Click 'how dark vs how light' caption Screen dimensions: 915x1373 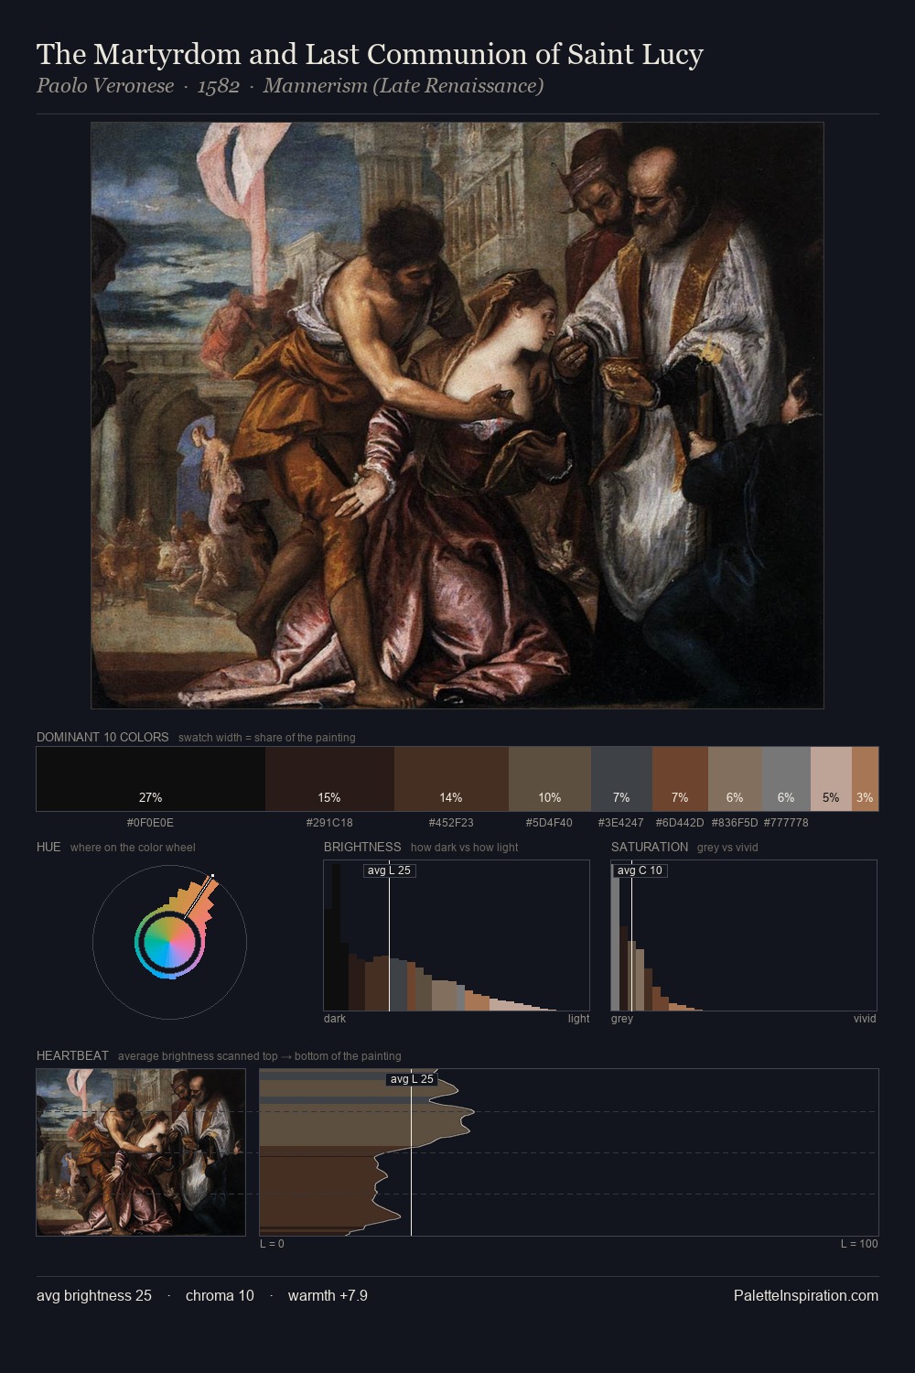click(465, 848)
